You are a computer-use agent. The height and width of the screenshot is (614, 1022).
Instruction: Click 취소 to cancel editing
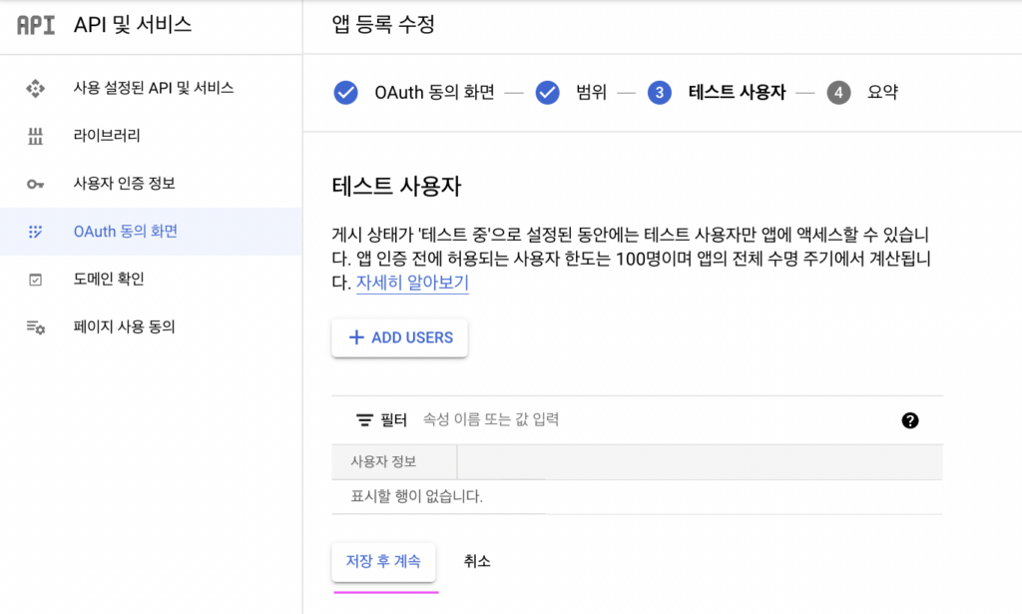point(477,561)
